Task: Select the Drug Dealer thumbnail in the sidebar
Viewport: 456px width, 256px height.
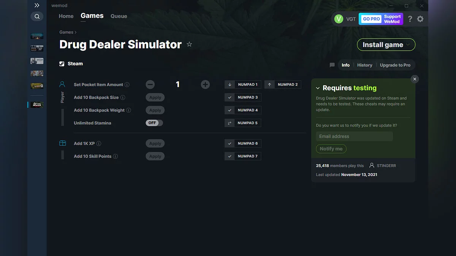Action: click(x=37, y=105)
